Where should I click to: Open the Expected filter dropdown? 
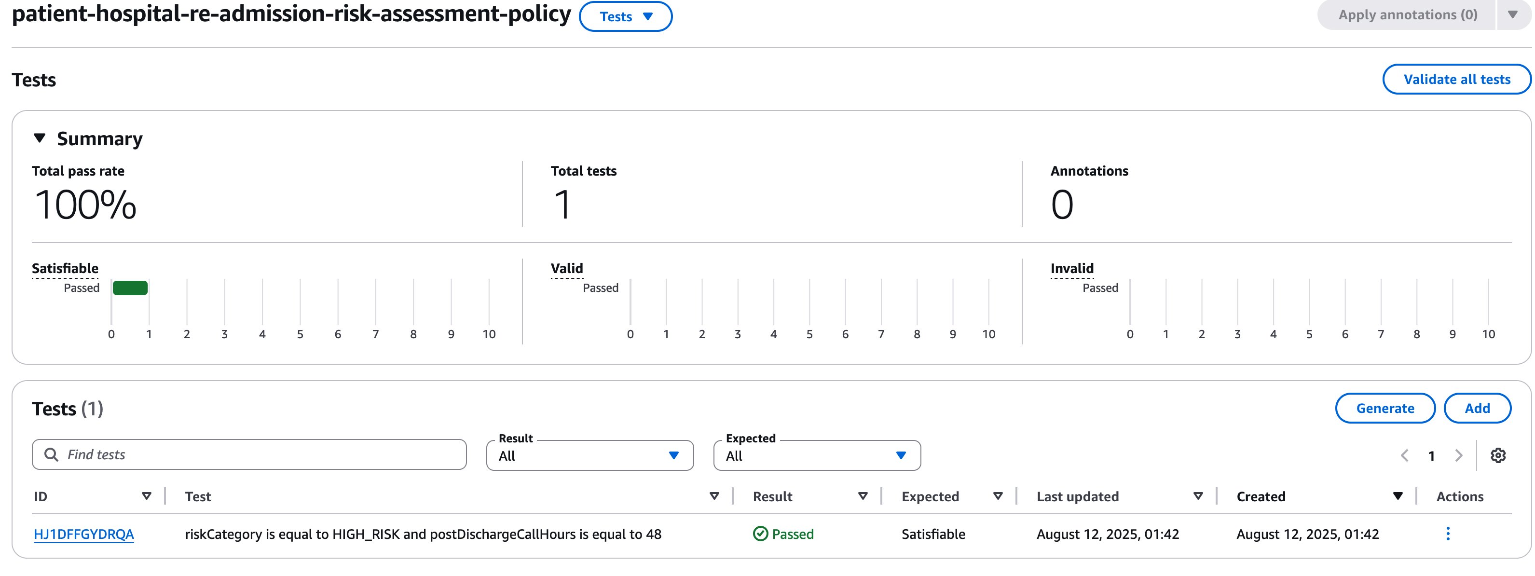click(816, 456)
